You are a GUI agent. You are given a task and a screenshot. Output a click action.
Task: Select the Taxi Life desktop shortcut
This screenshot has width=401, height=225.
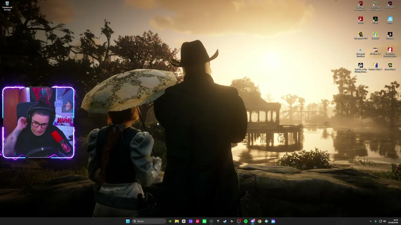click(361, 68)
